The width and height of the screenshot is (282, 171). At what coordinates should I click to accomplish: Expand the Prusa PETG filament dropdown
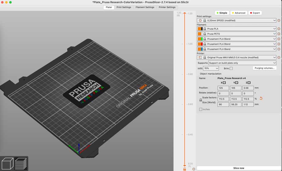coord(236,34)
